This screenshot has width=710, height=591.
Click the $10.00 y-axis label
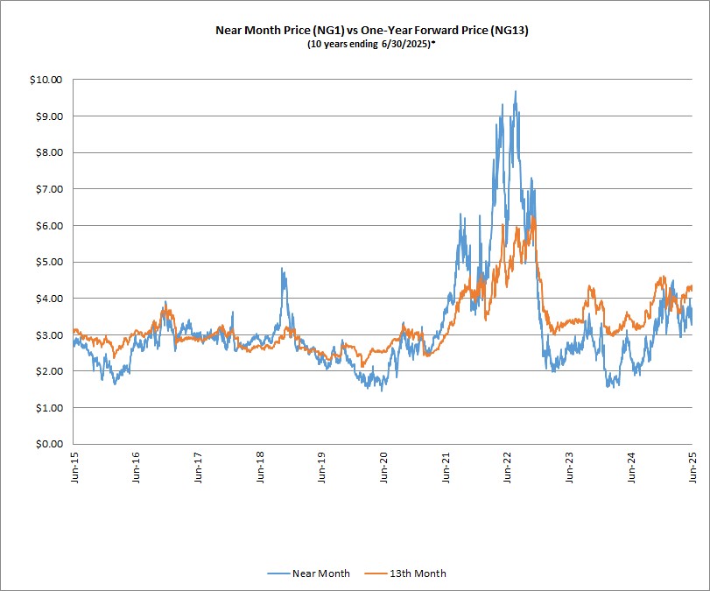pyautogui.click(x=46, y=80)
